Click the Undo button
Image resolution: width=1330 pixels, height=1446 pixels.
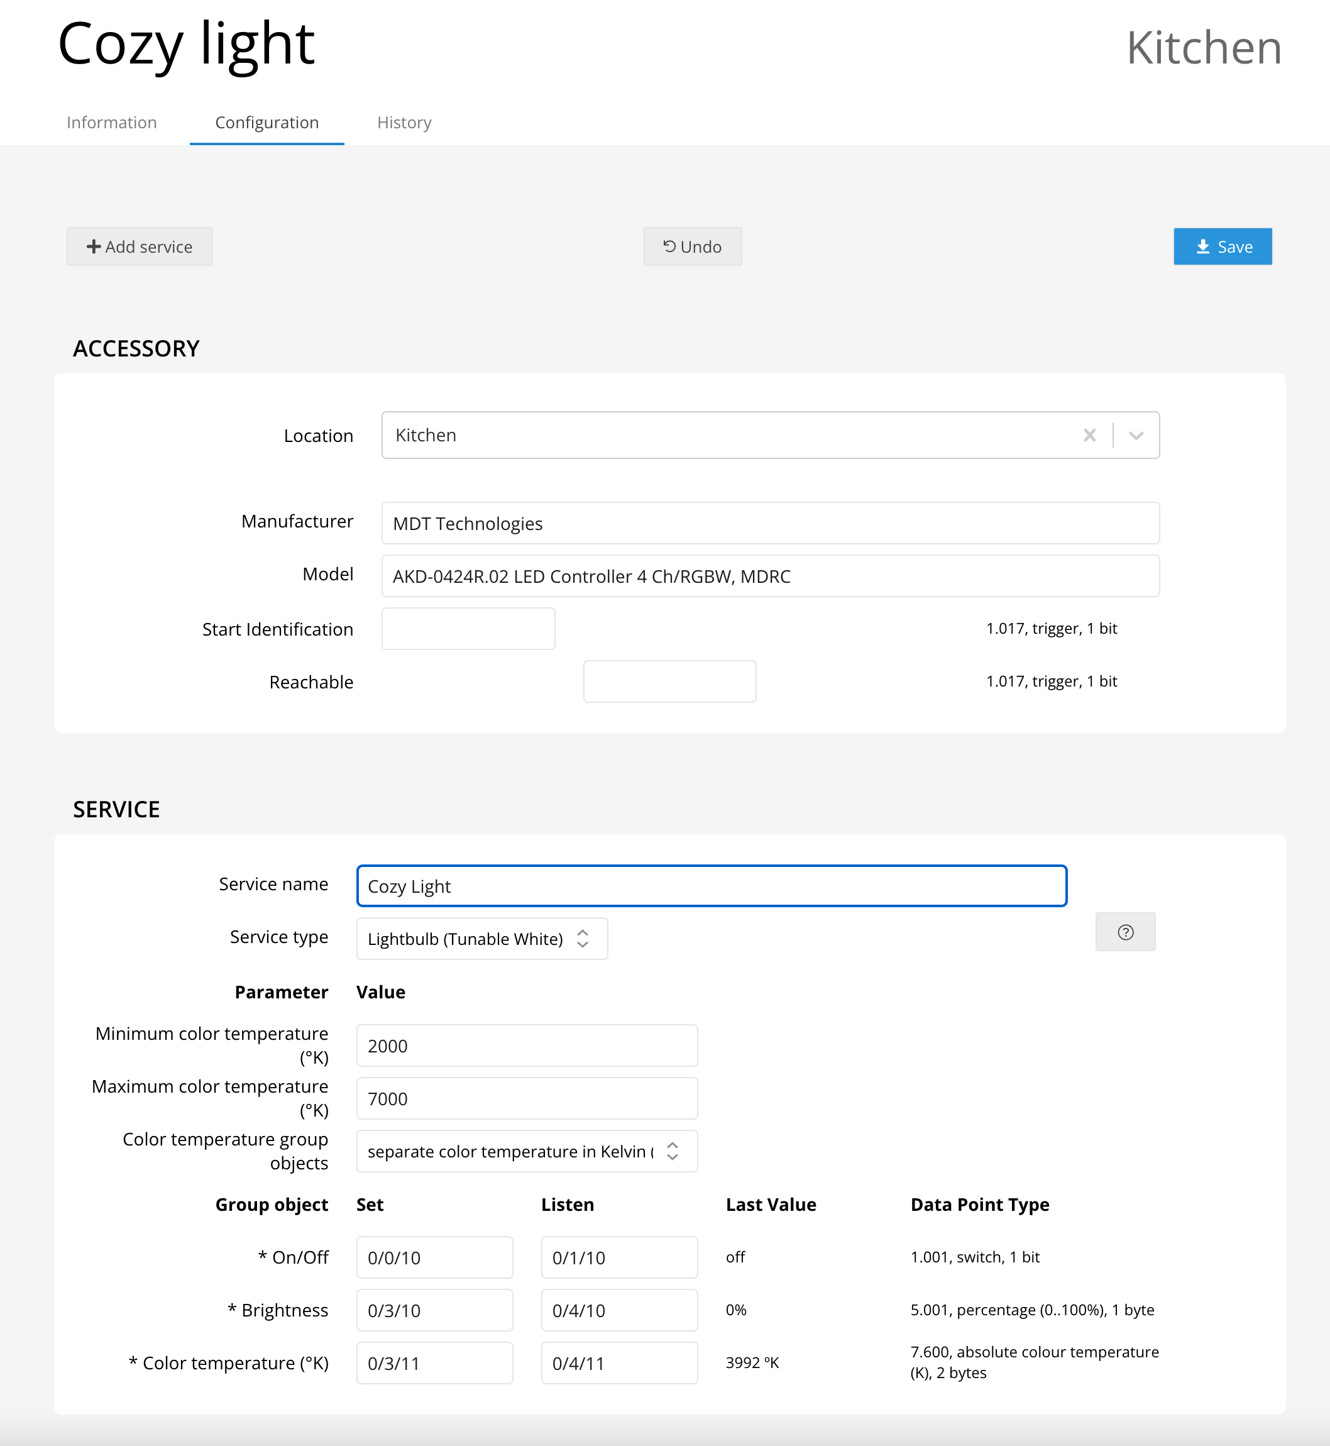coord(691,246)
